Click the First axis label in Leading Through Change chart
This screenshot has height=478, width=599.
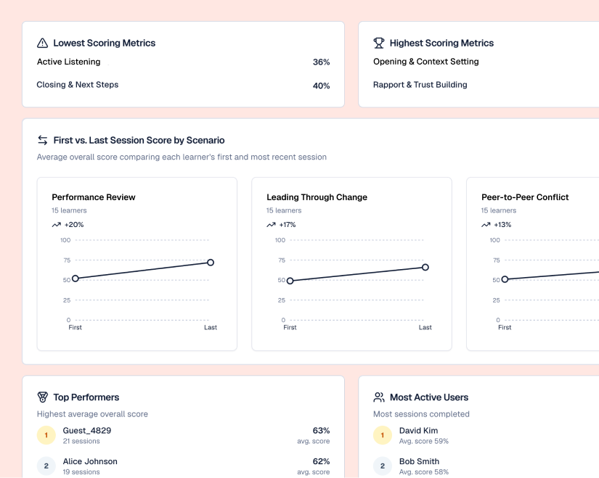point(290,328)
